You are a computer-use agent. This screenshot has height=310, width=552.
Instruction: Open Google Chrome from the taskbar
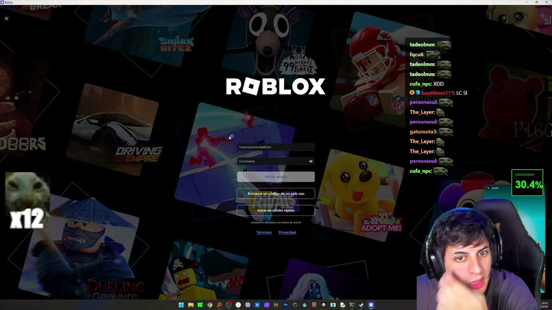pyautogui.click(x=210, y=305)
